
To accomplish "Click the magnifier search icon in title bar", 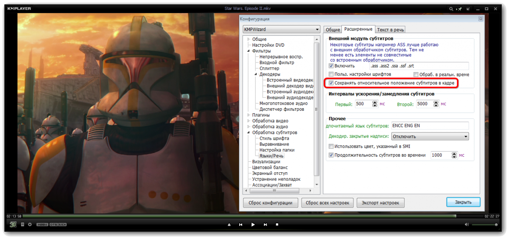I will [x=452, y=8].
